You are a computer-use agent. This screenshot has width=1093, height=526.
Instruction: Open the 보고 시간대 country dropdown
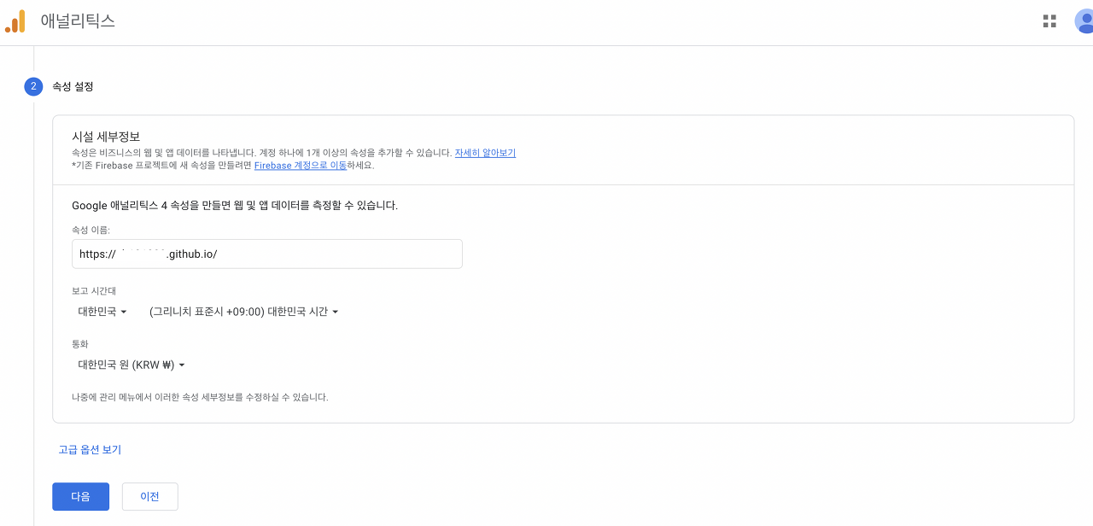tap(102, 312)
